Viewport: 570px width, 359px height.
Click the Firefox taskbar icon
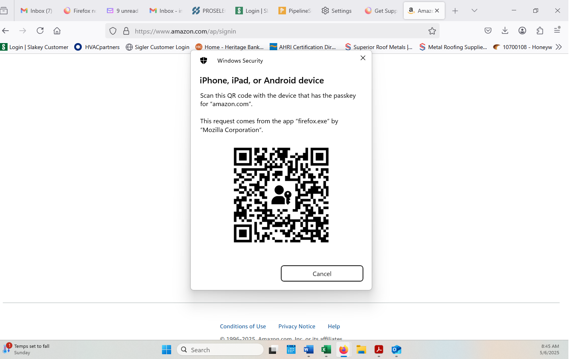tap(343, 350)
